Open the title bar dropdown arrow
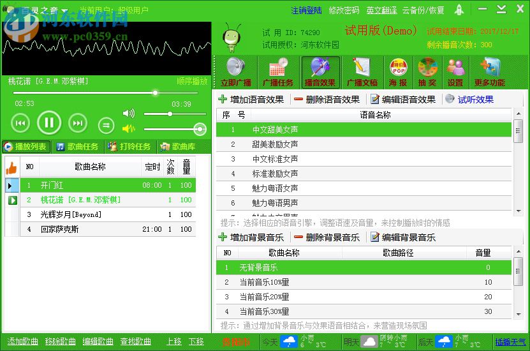 pos(64,10)
